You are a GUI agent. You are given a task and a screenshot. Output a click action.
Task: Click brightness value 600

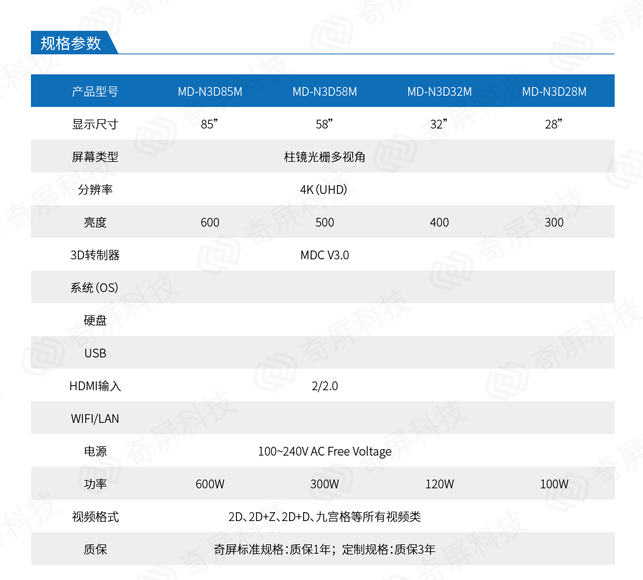tap(210, 223)
